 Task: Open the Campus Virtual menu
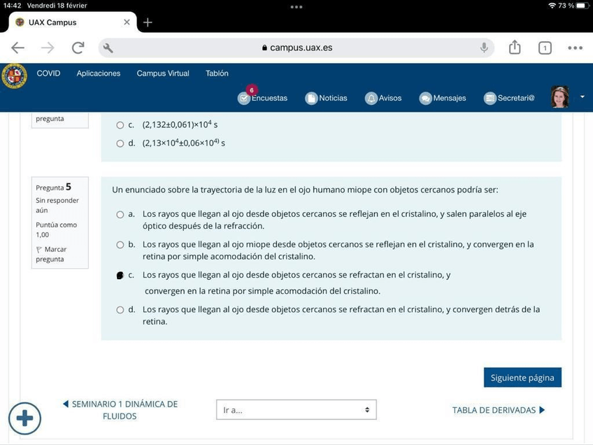click(x=162, y=73)
